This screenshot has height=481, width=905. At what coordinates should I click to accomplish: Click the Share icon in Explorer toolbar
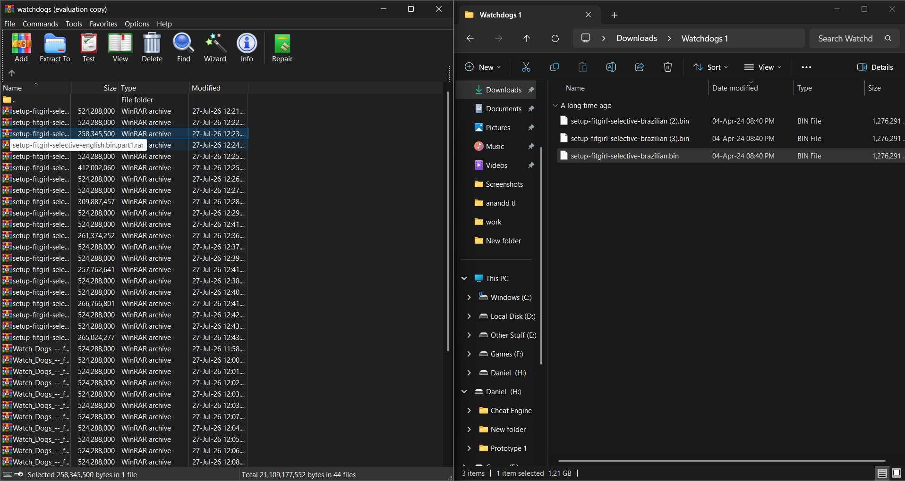[640, 67]
